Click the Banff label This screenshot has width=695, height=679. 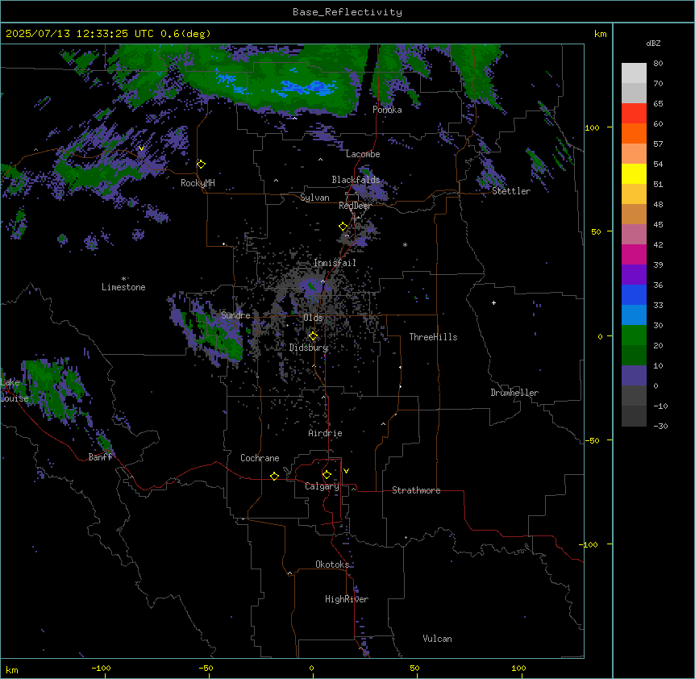[100, 457]
